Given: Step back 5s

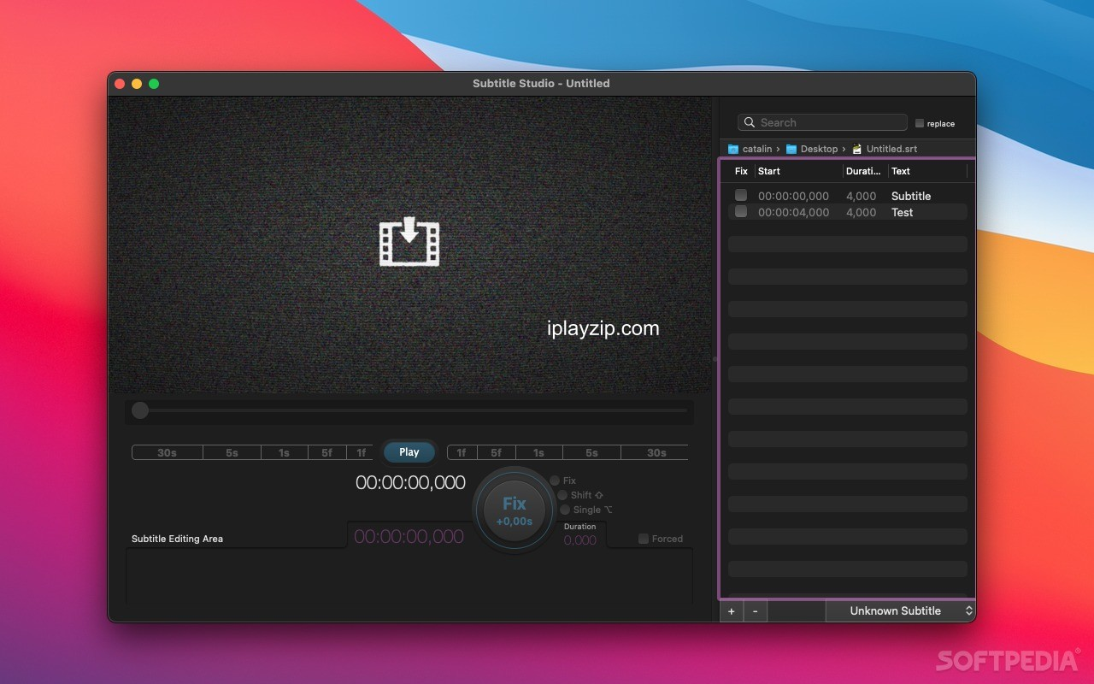Looking at the screenshot, I should click(232, 453).
